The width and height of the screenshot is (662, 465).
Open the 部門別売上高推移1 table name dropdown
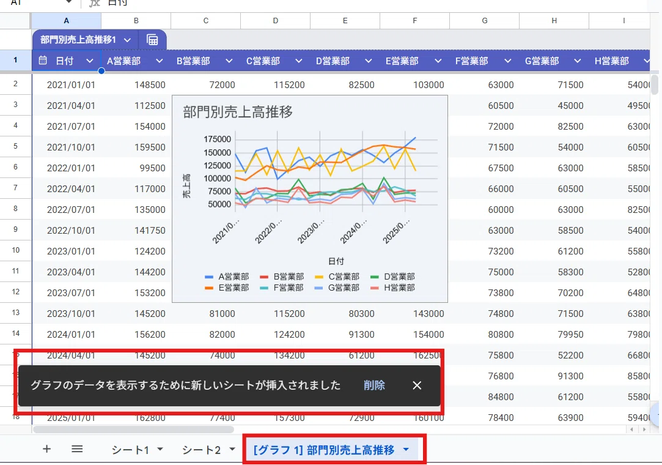tap(127, 40)
